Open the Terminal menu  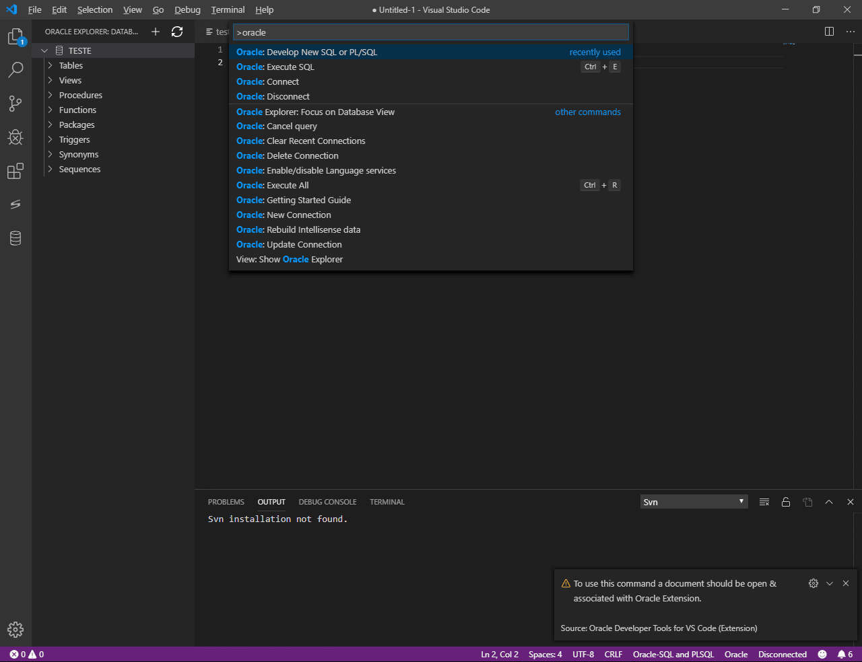228,9
